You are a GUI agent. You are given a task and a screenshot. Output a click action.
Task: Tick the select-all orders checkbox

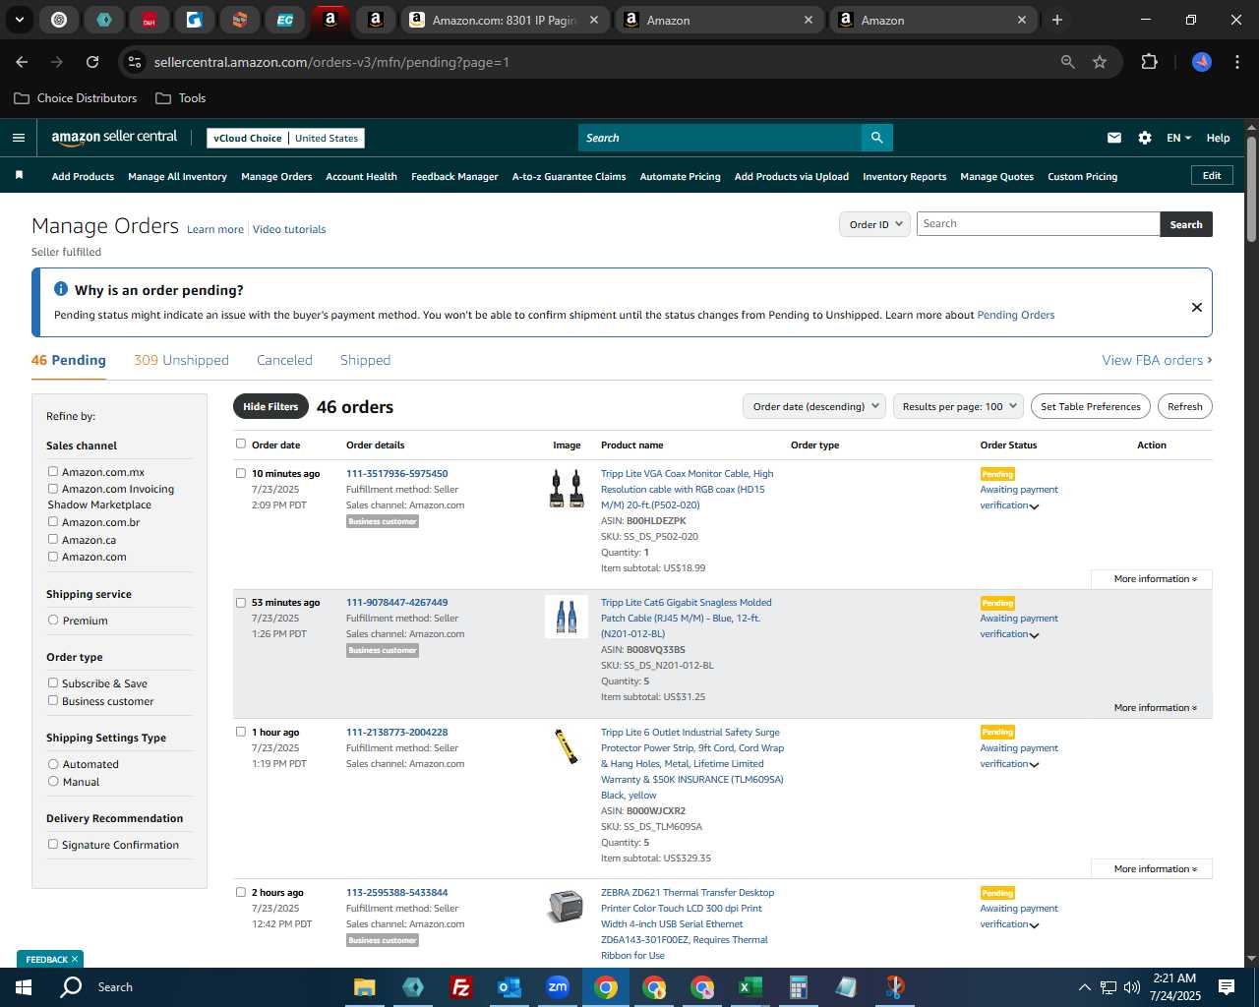pyautogui.click(x=241, y=444)
